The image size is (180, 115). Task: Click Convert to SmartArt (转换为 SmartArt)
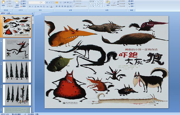80,6
